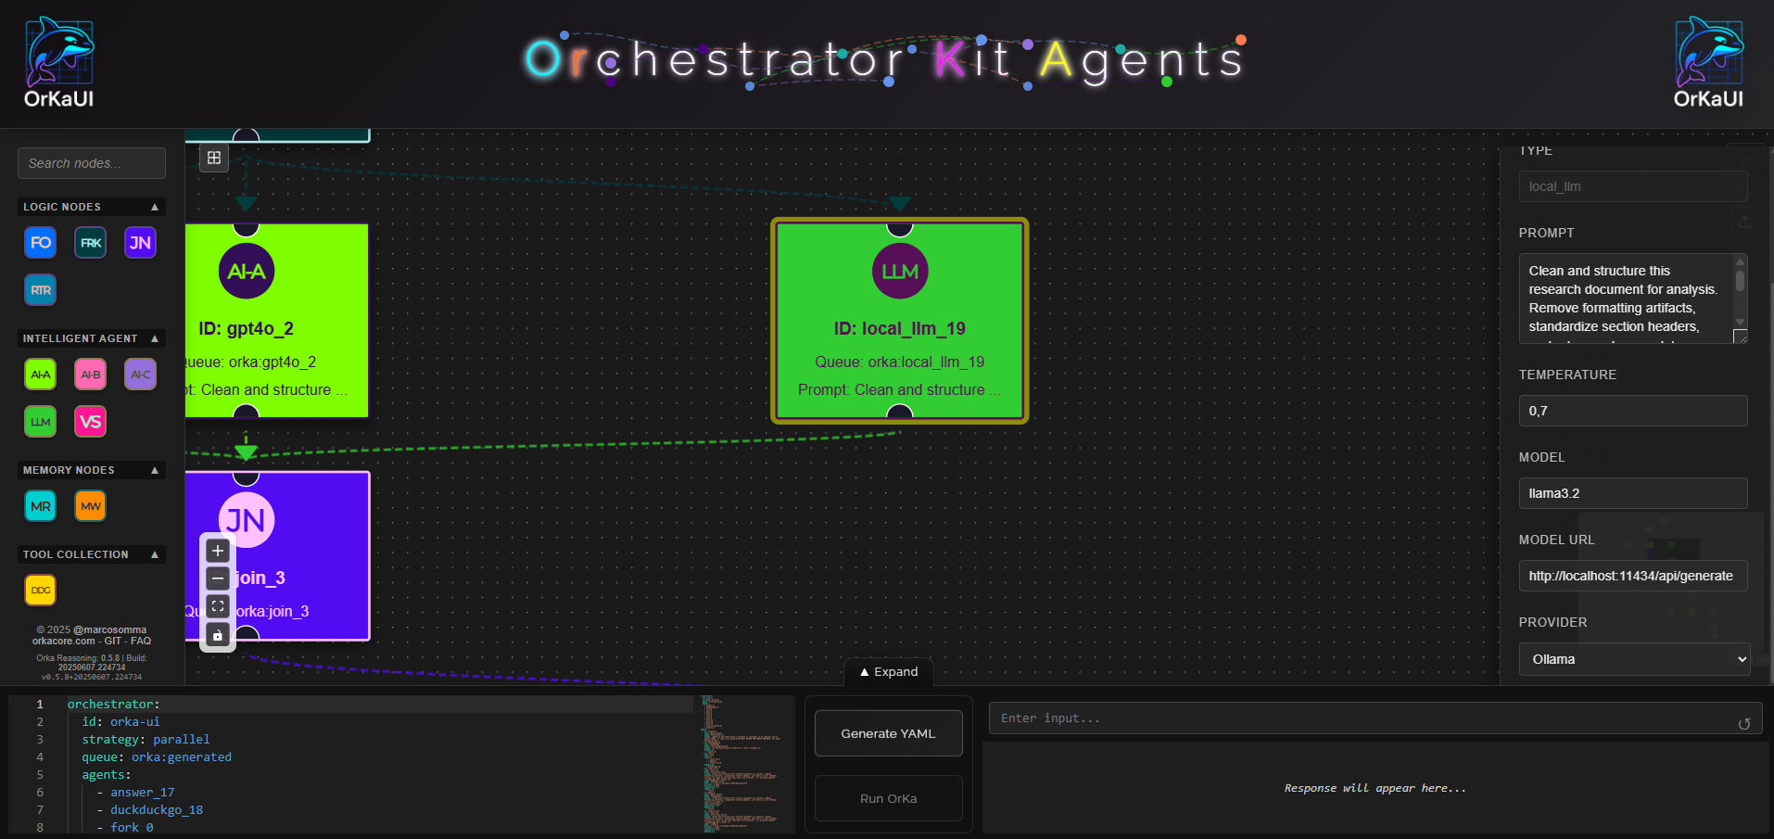Screen dimensions: 1774x839
Task: Toggle the canvas lock icon
Action: pyautogui.click(x=217, y=634)
